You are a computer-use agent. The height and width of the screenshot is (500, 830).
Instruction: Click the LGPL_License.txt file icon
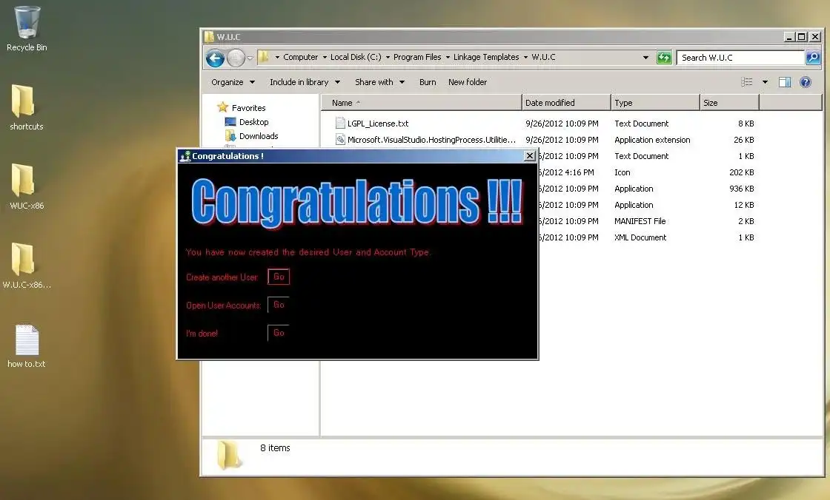tap(340, 123)
